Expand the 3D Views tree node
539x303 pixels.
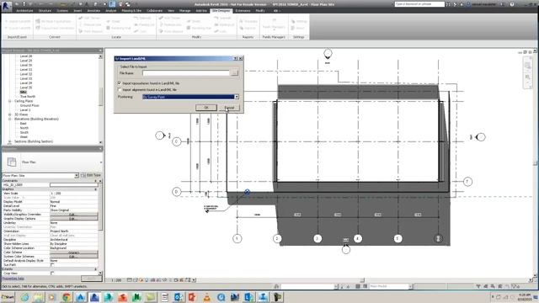tap(10, 114)
